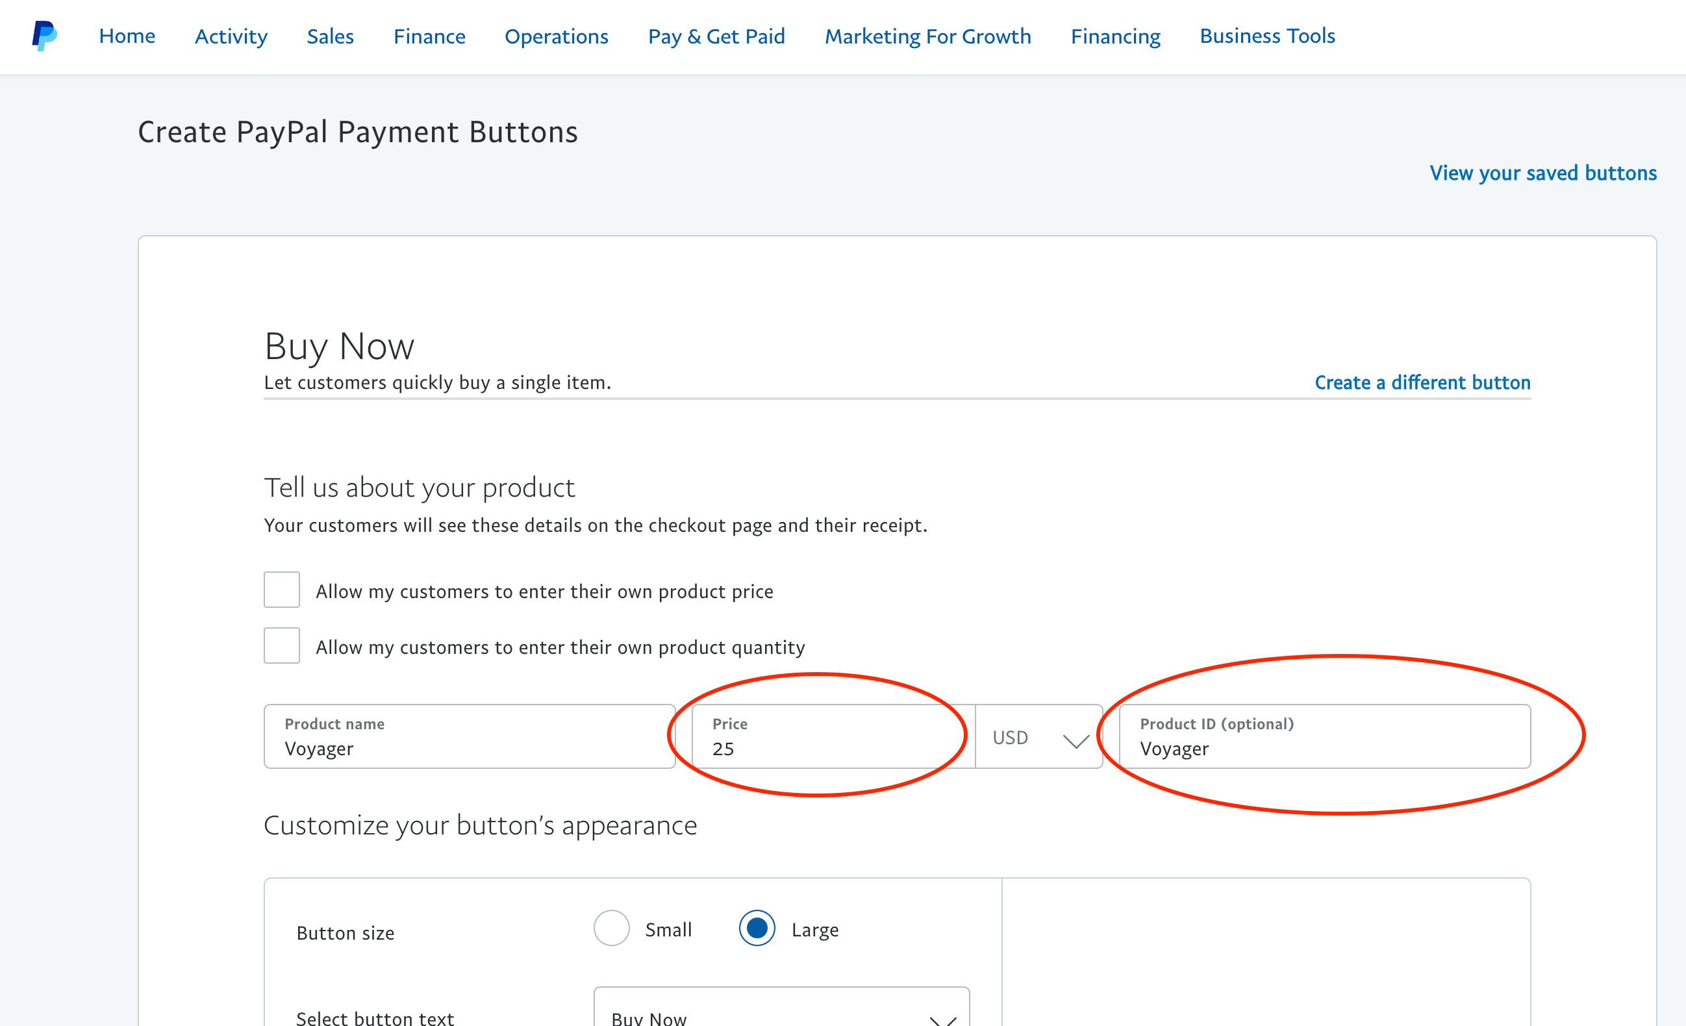Select the Small button size

612,928
